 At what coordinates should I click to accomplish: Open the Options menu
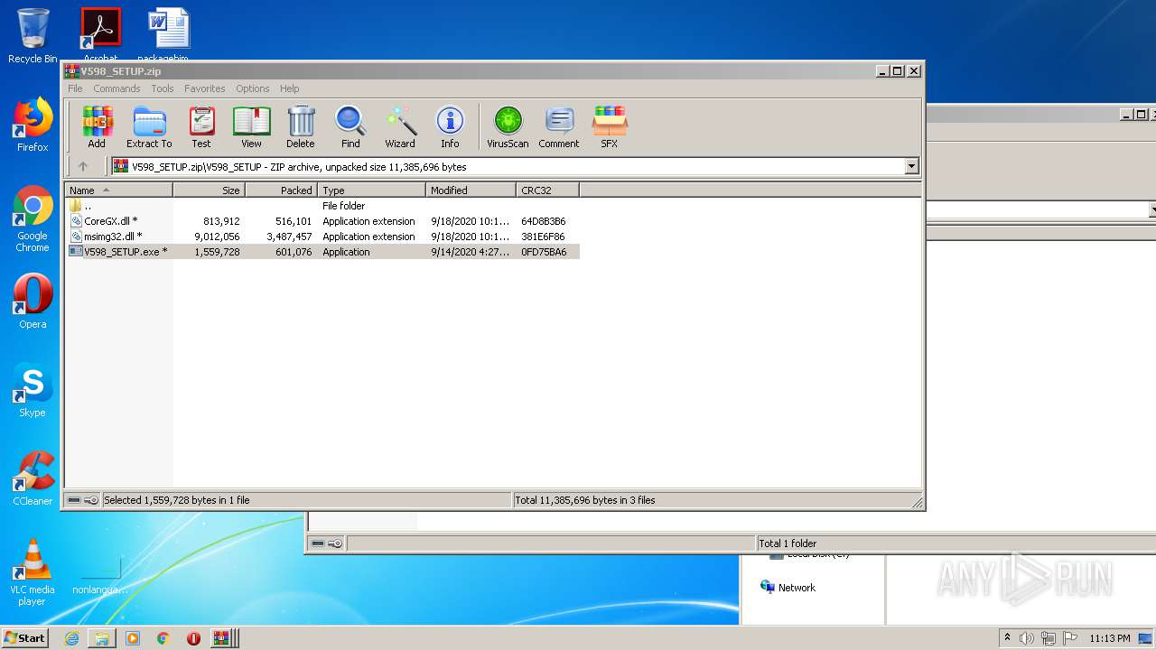pyautogui.click(x=253, y=88)
